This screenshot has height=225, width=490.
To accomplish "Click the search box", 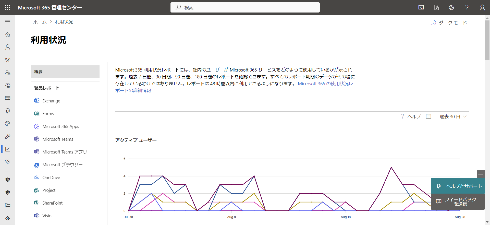I will coord(245,7).
